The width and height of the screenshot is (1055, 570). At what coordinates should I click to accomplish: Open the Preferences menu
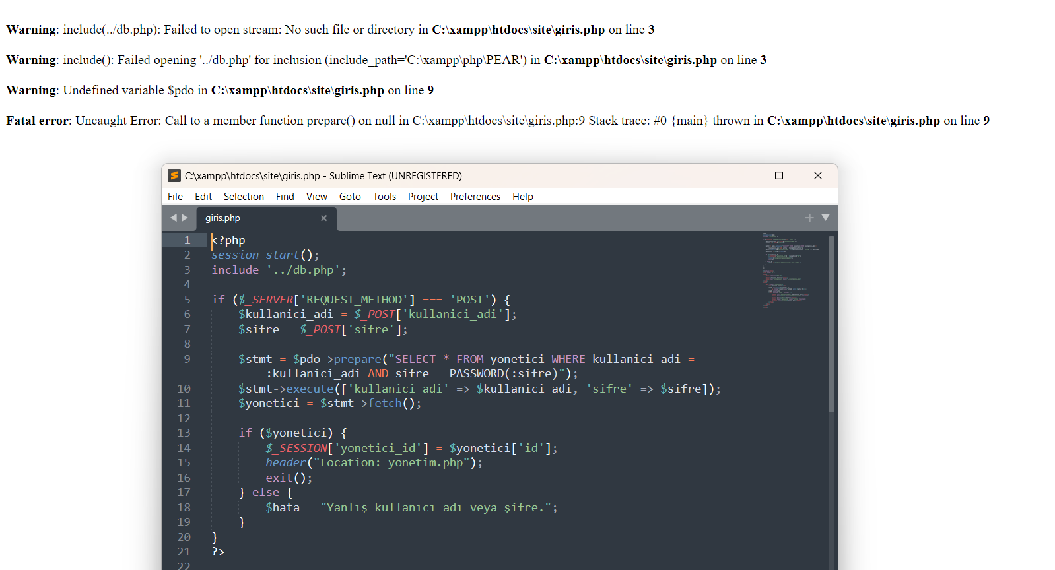[475, 197]
